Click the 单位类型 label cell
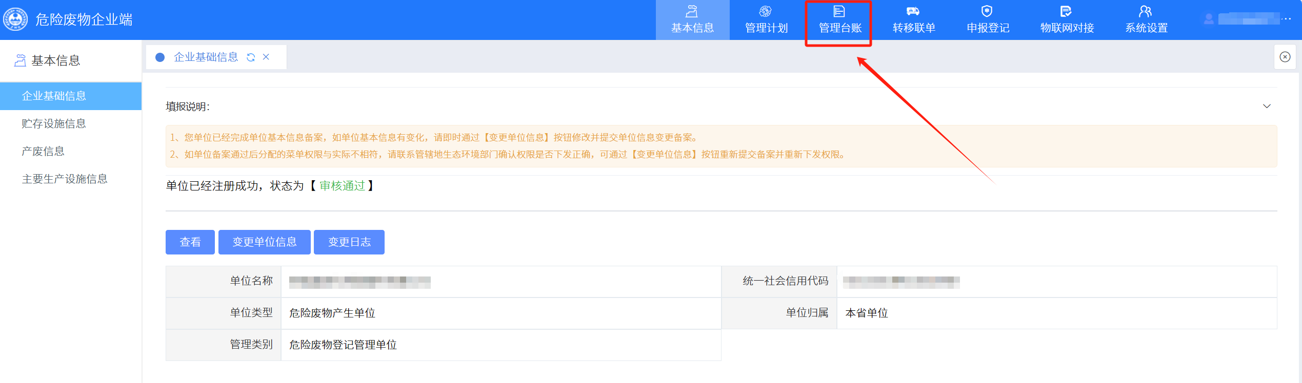The height and width of the screenshot is (383, 1302). coord(224,313)
